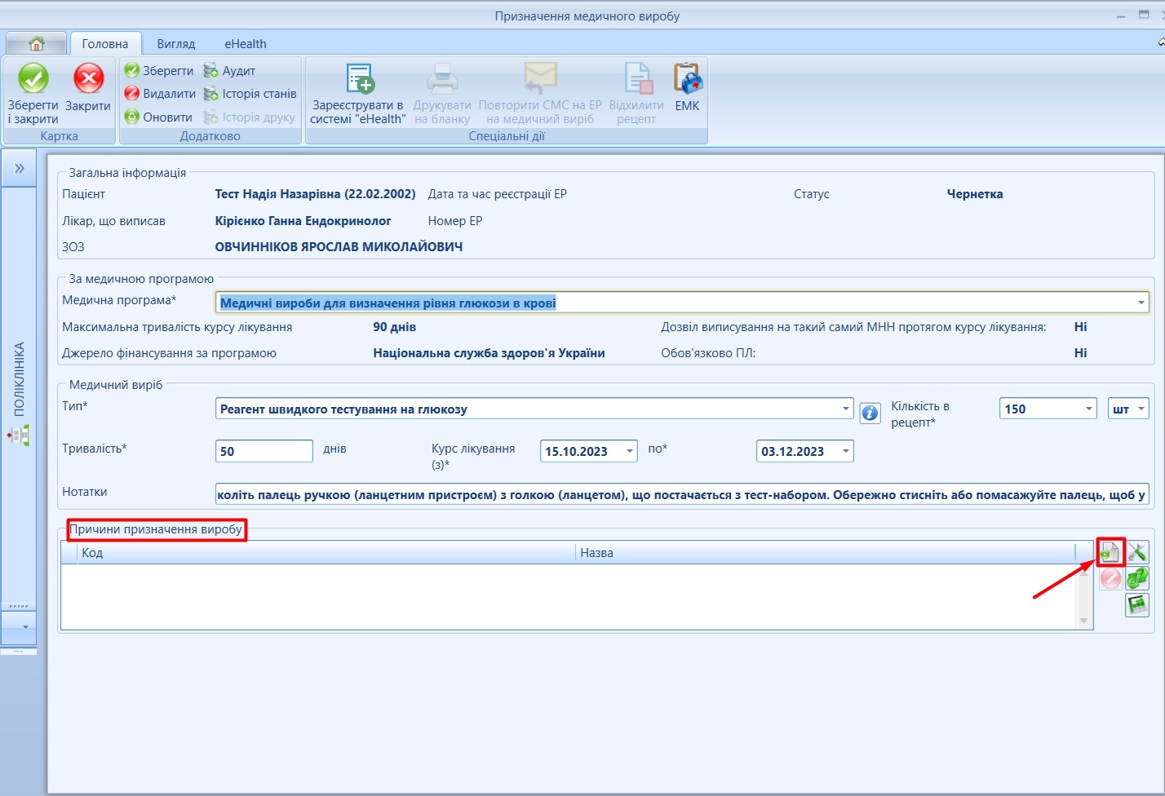Open the 'eHealth' ribbon tab
This screenshot has width=1165, height=796.
coord(246,43)
